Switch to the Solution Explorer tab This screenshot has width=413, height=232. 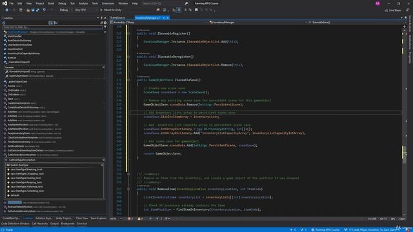(x=44, y=218)
